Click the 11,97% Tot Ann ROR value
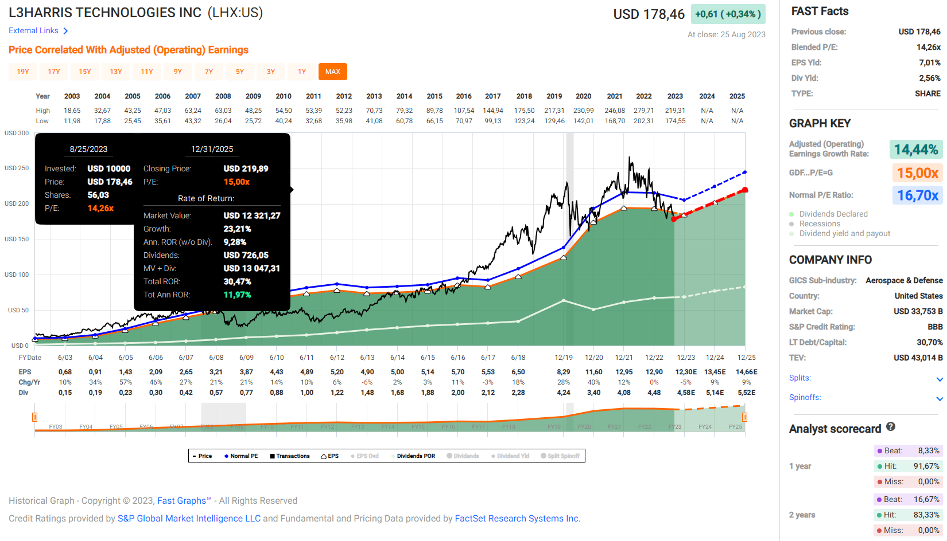 point(238,295)
